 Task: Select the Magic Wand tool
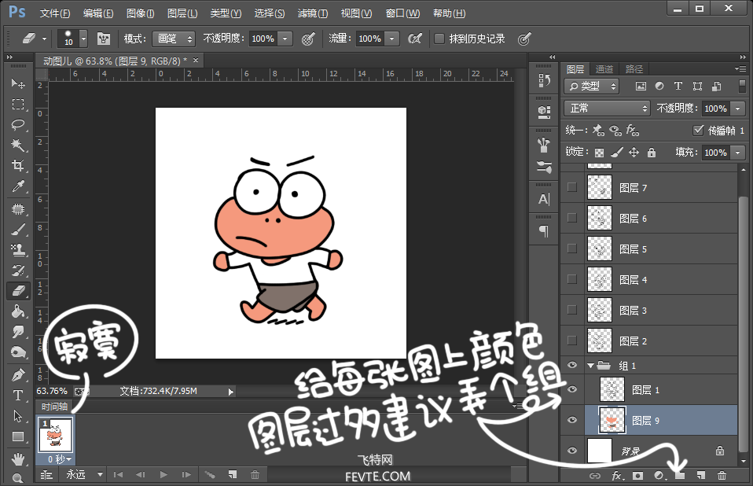coord(18,145)
